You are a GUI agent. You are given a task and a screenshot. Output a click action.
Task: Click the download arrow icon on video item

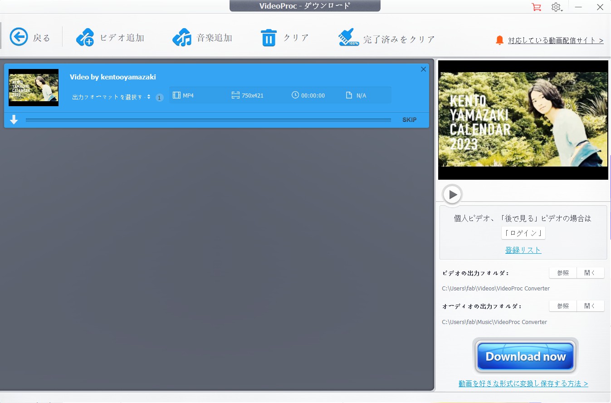tap(14, 120)
